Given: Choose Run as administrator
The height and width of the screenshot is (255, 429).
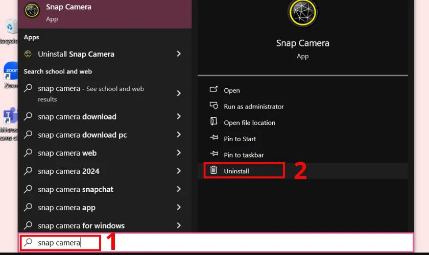Looking at the screenshot, I should pyautogui.click(x=302, y=106).
